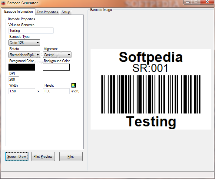Click the 'Barcode Image' group label
The image size is (215, 179).
(101, 10)
